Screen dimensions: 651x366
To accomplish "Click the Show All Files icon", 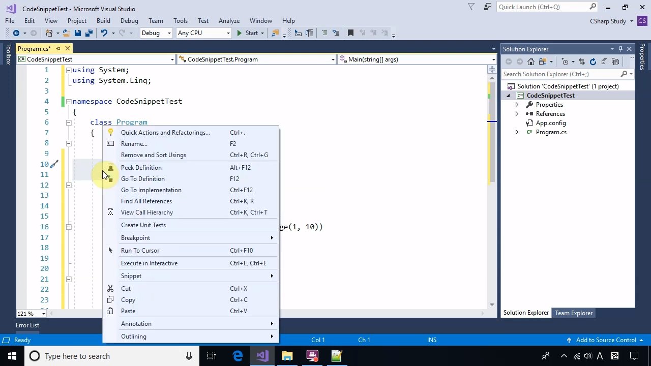I will tap(615, 62).
